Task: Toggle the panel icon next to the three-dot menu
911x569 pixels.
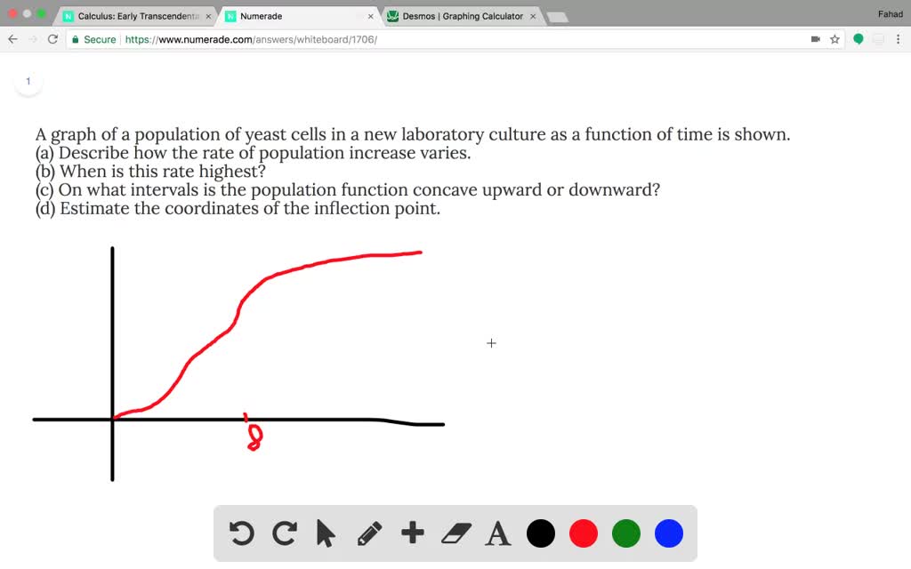Action: pyautogui.click(x=879, y=39)
